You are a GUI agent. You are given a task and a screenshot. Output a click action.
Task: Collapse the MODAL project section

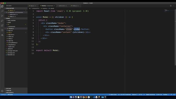pos(16,18)
